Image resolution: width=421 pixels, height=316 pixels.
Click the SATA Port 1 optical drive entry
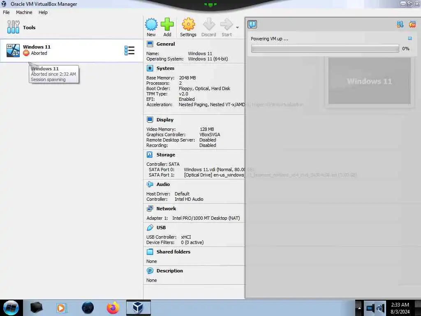coord(214,175)
